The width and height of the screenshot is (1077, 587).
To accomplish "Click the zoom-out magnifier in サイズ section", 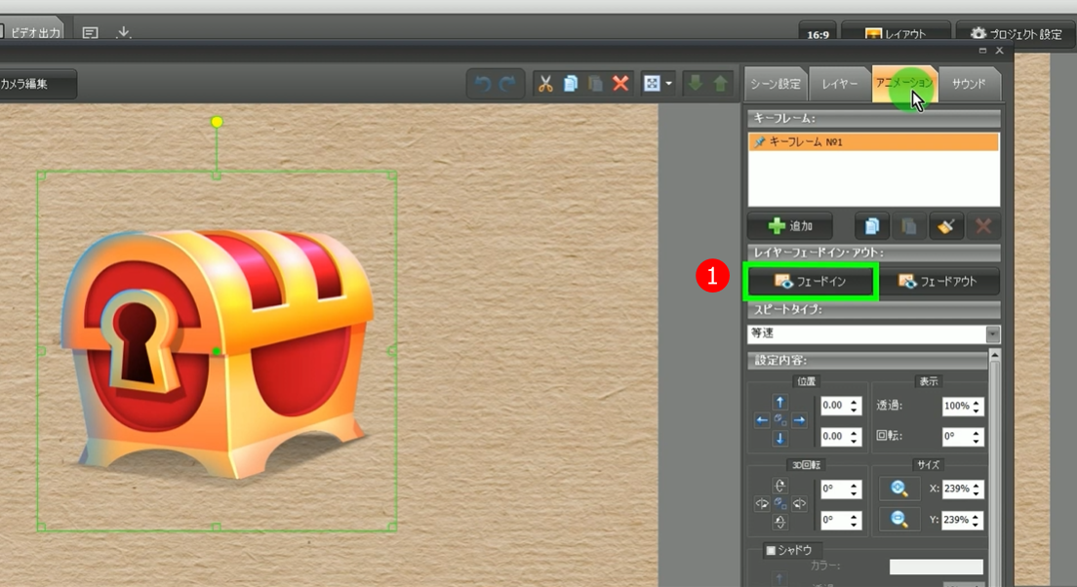I will tap(898, 520).
